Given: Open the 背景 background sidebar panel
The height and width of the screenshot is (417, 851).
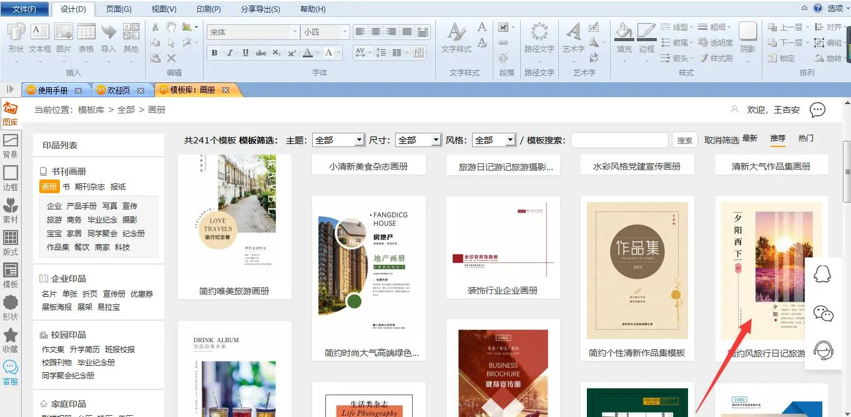Looking at the screenshot, I should click(11, 145).
